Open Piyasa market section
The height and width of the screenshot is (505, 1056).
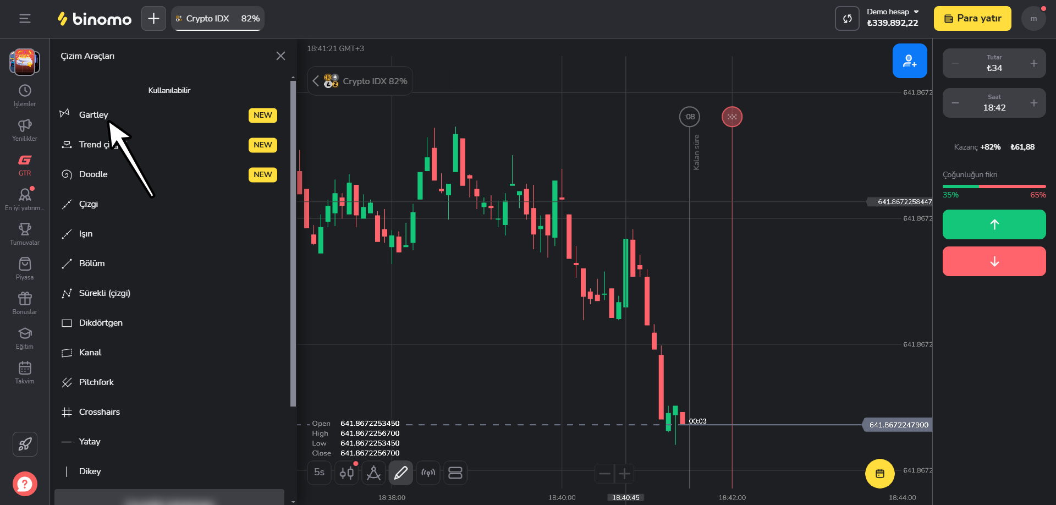[25, 269]
